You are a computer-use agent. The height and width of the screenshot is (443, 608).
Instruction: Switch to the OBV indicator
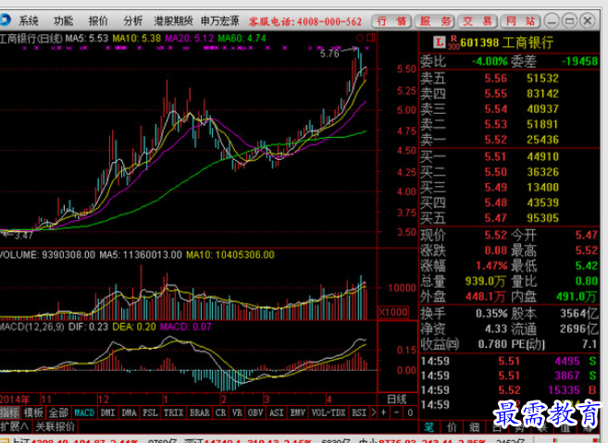(x=255, y=412)
